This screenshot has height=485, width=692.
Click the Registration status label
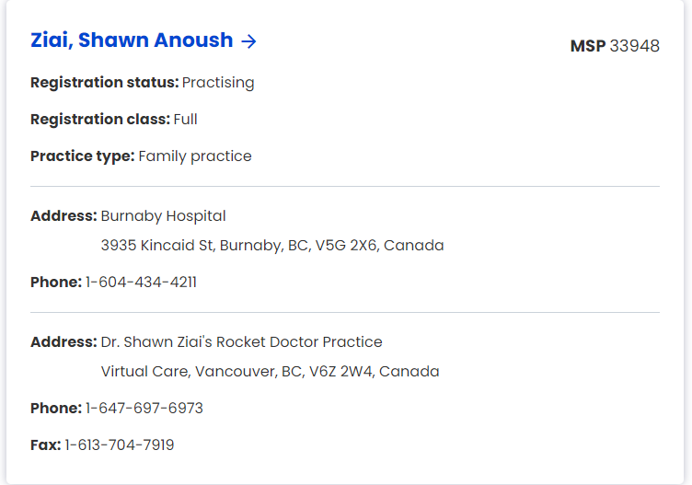coord(104,83)
